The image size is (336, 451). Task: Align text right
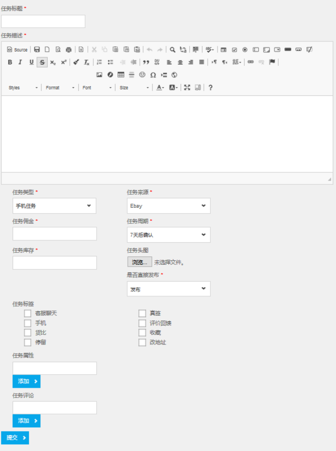click(191, 62)
